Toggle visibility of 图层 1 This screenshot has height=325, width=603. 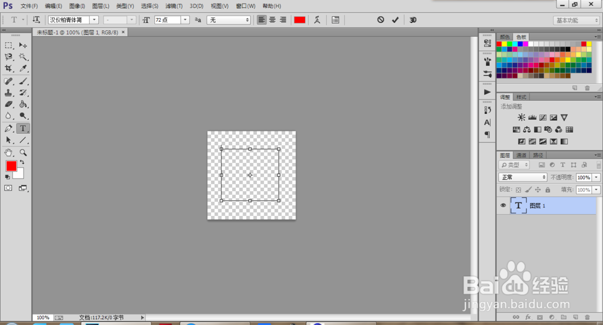(x=503, y=206)
